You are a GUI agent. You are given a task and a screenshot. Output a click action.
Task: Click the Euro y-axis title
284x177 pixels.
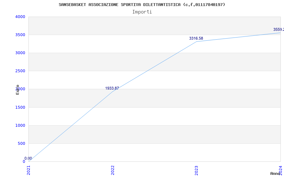click(17, 90)
